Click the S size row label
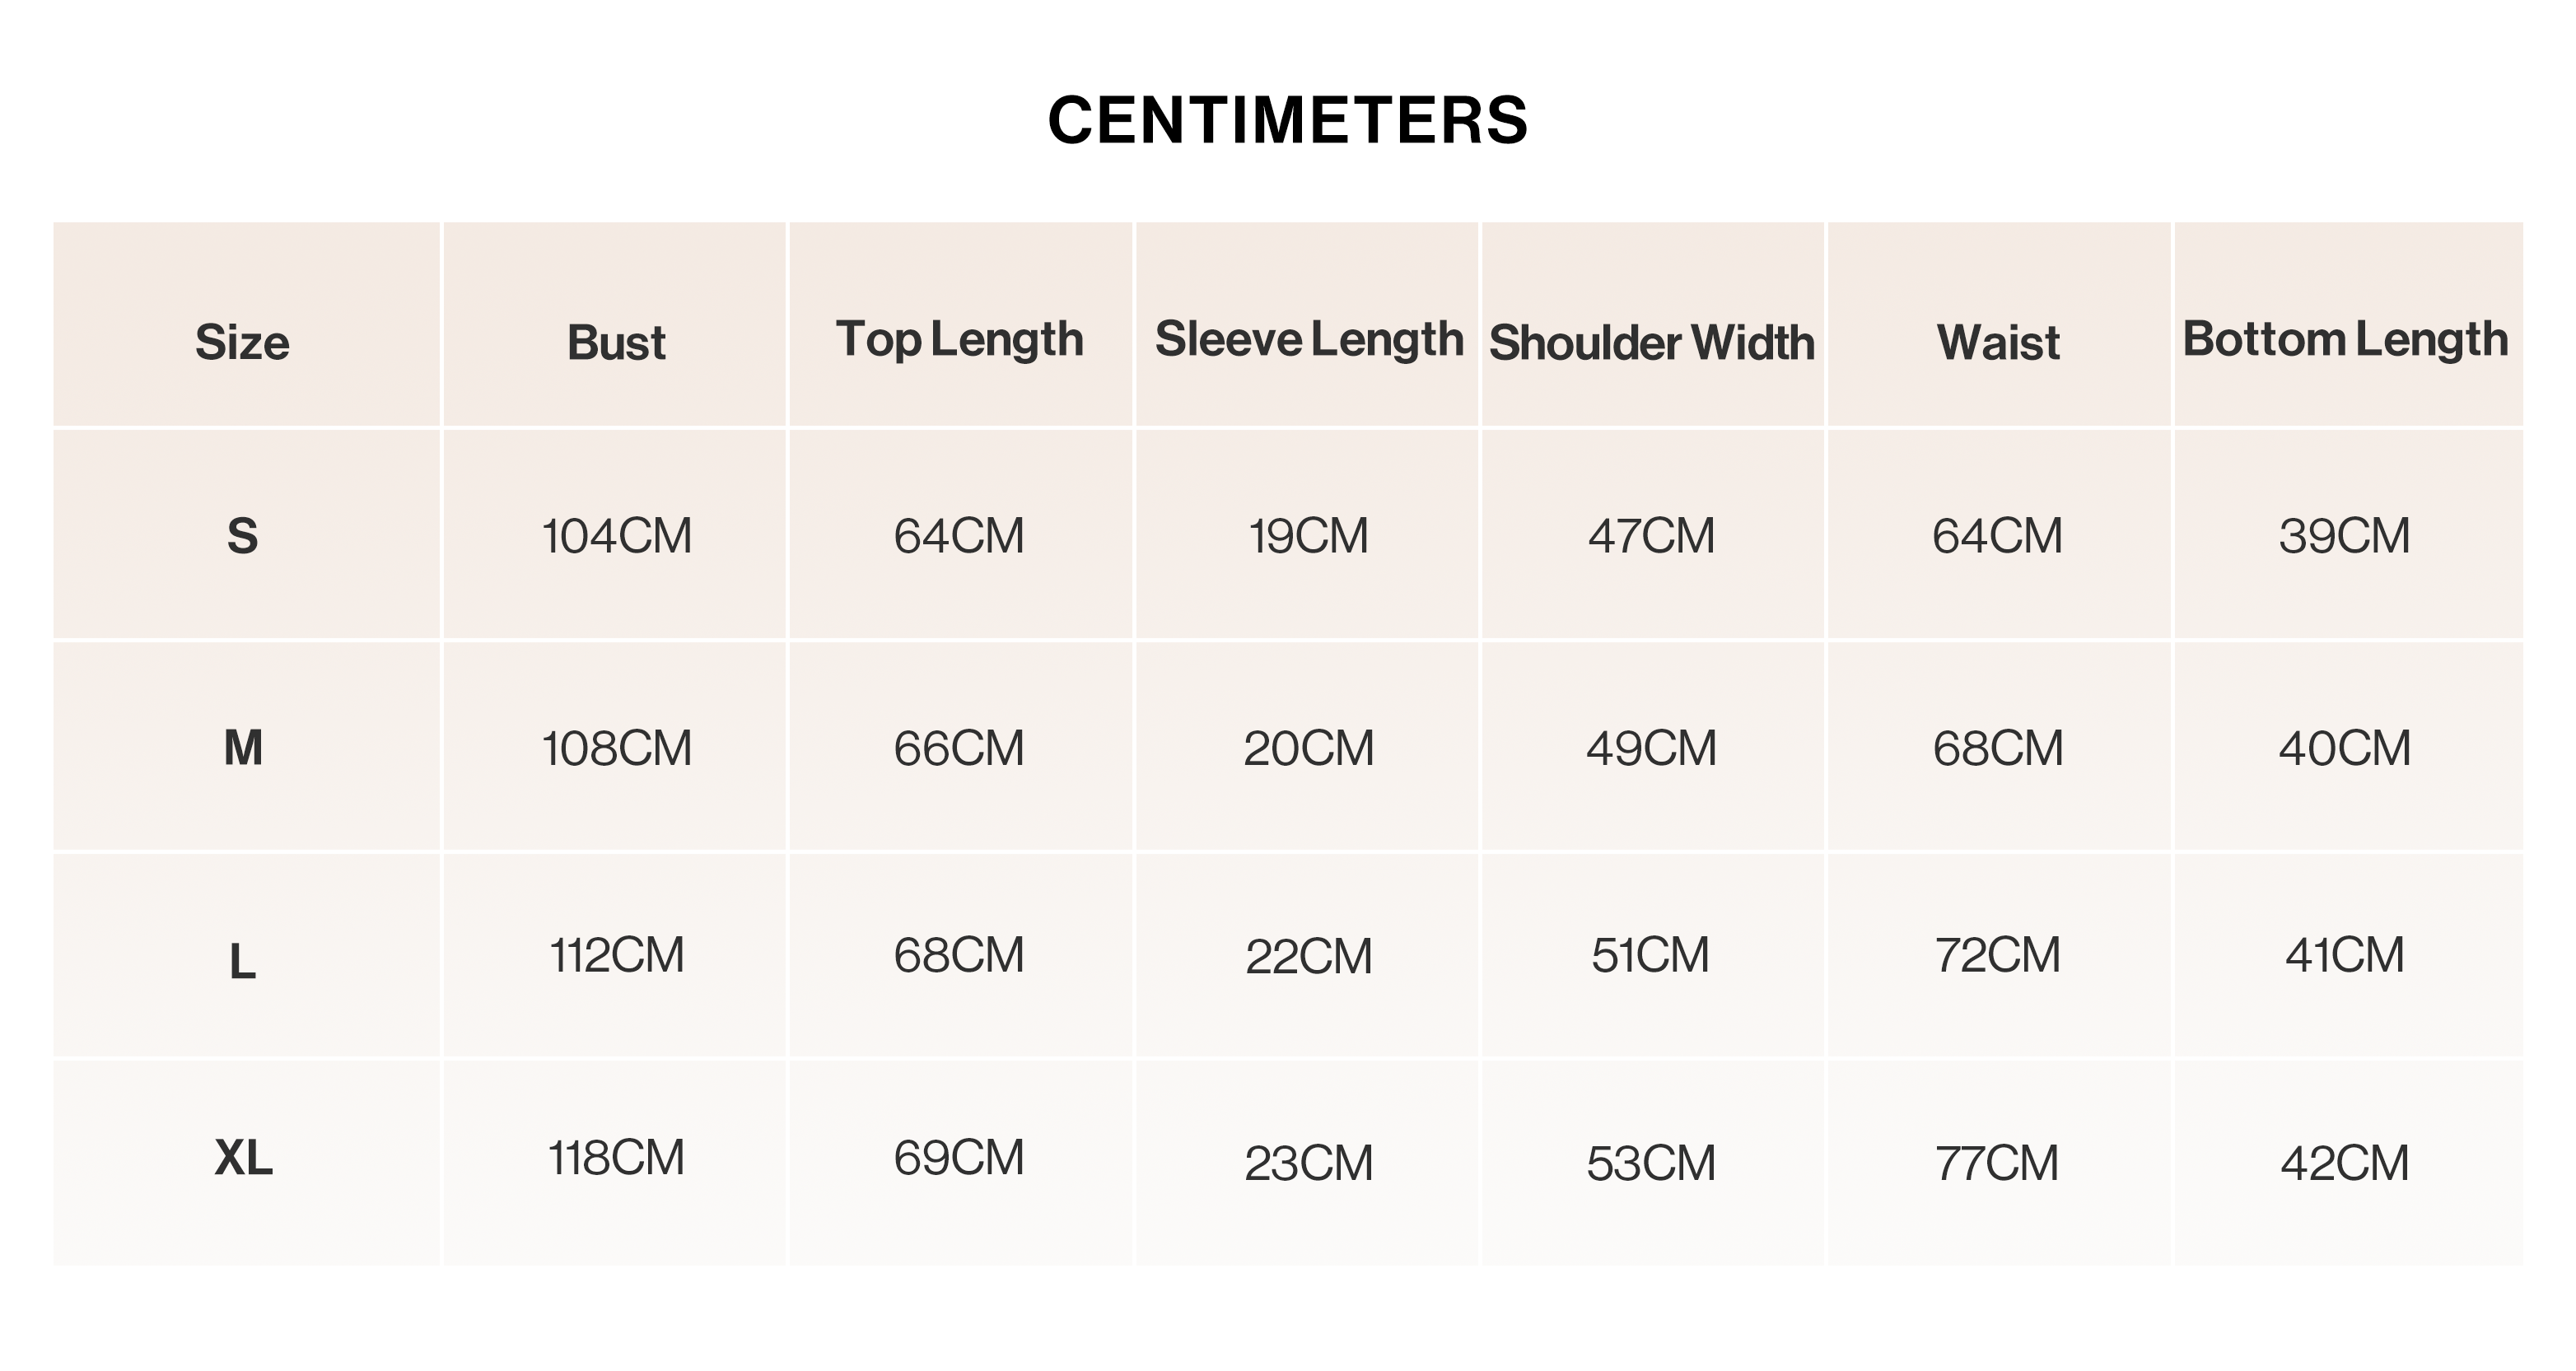2576x1371 pixels. pos(242,536)
